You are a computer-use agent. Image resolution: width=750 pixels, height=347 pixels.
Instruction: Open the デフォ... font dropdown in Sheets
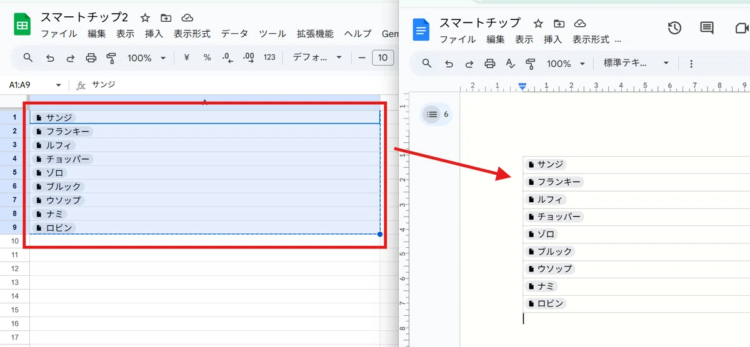point(317,57)
